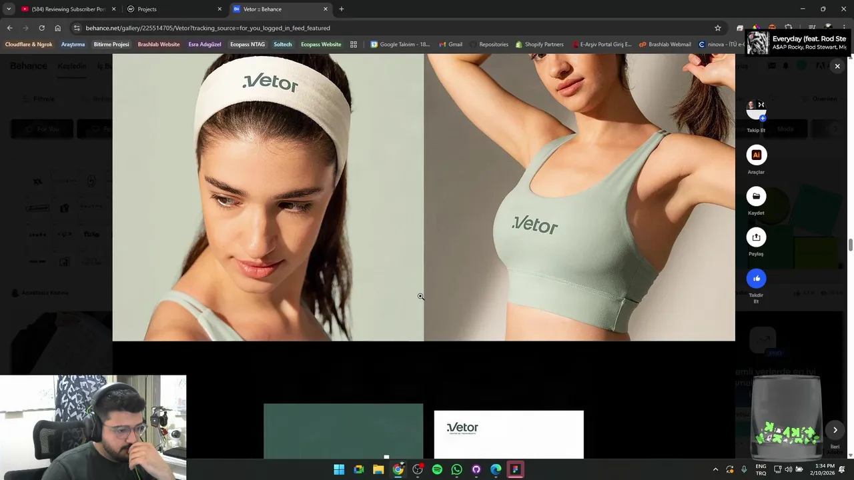Close the Projects tab
The height and width of the screenshot is (480, 854).
click(220, 9)
